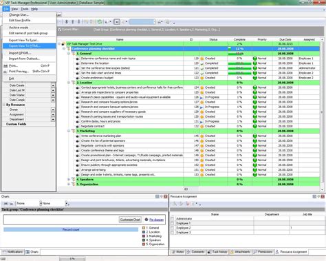Click group icon next to 3. Marketing
Image resolution: width=326 pixels, height=261 pixels.
point(73,131)
